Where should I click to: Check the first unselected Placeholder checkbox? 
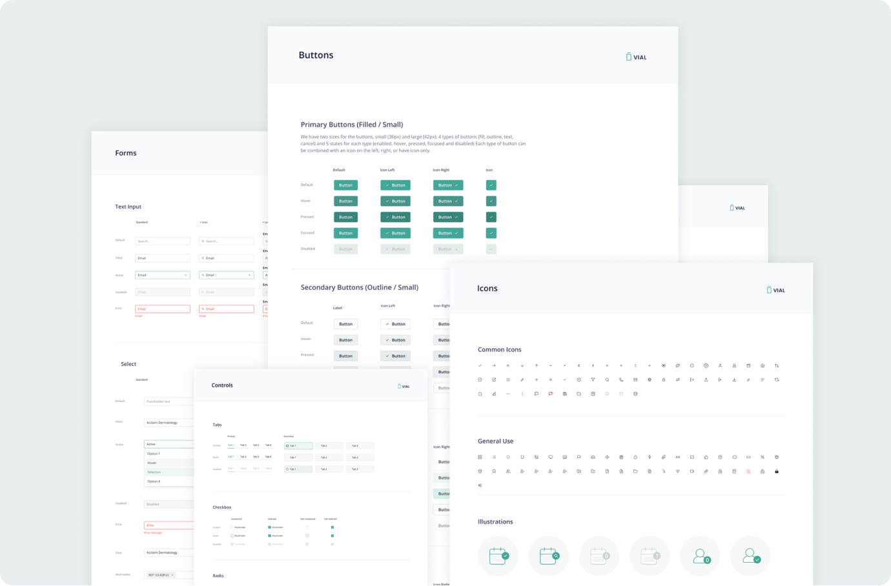pos(232,527)
